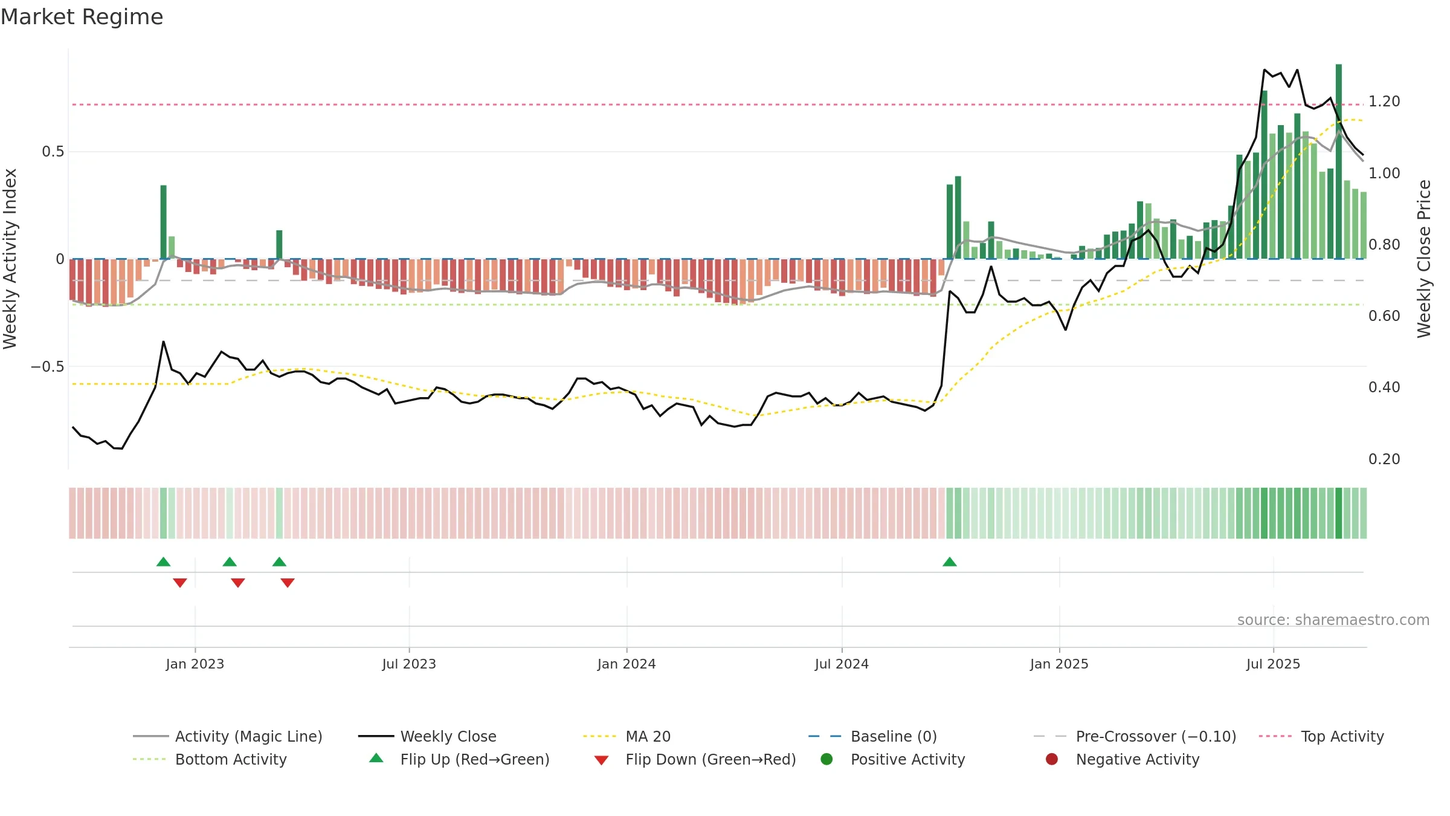
Task: Click the Positive Activity legend entry
Action: 893,759
